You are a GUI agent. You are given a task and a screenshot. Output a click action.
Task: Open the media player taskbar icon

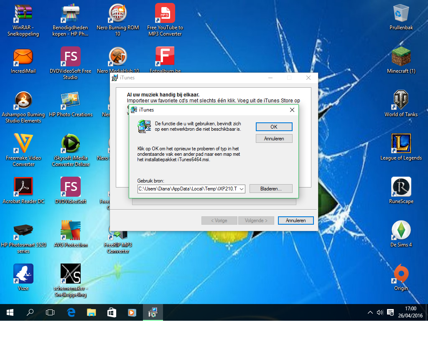pos(132,312)
